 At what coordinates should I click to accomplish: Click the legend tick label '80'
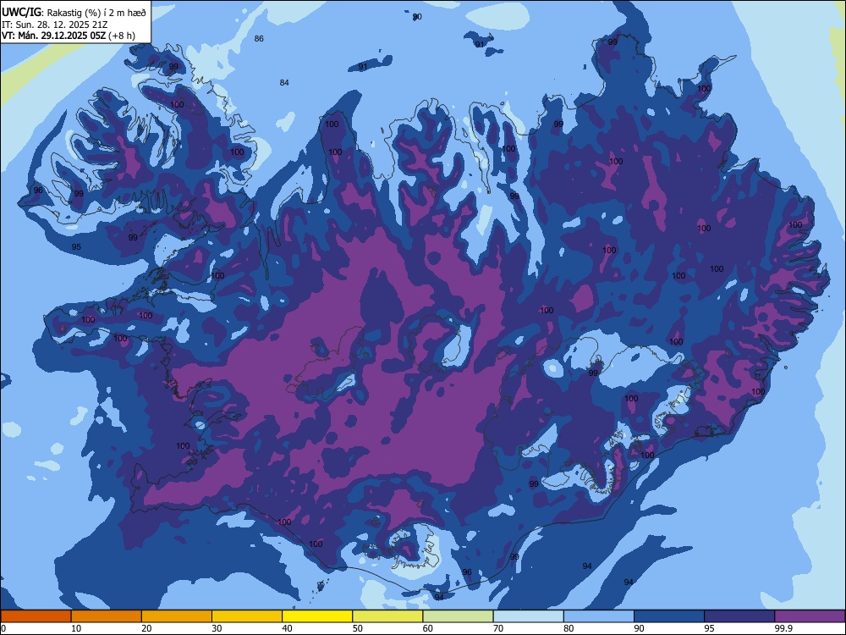point(569,628)
